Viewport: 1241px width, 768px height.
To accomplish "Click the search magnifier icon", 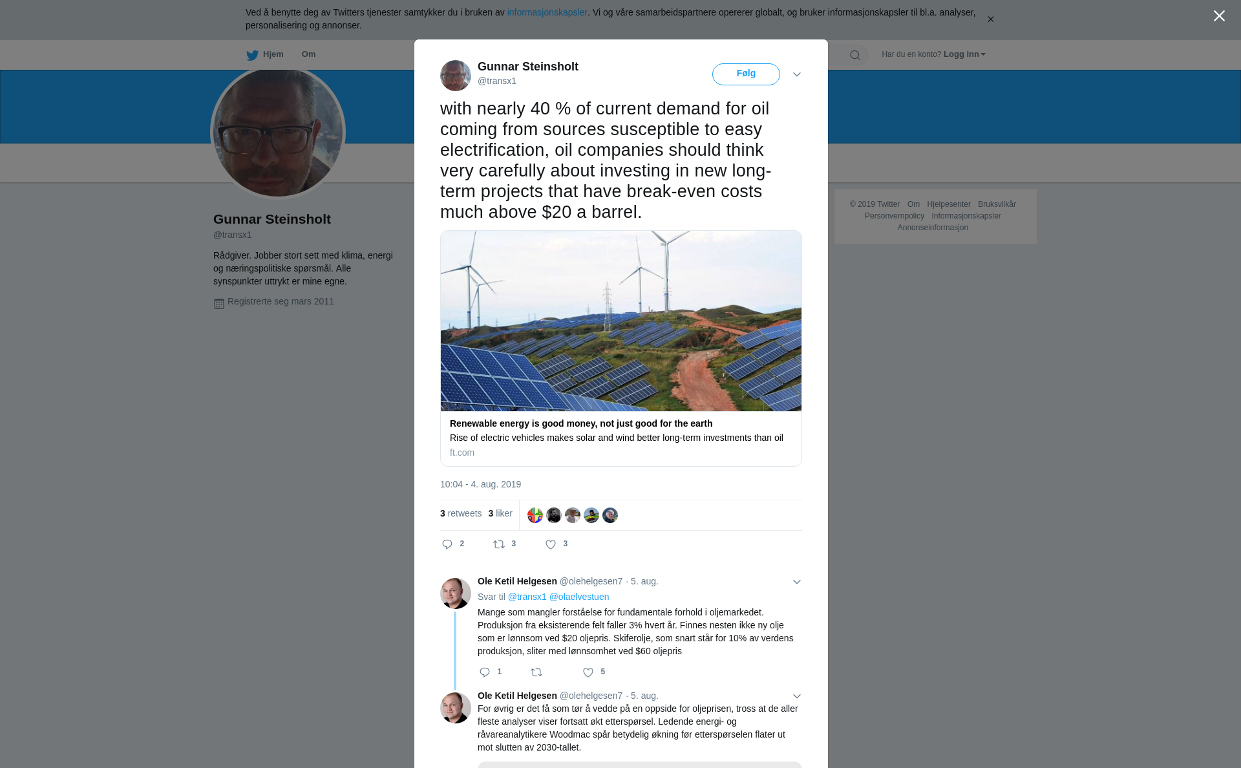I will click(854, 55).
